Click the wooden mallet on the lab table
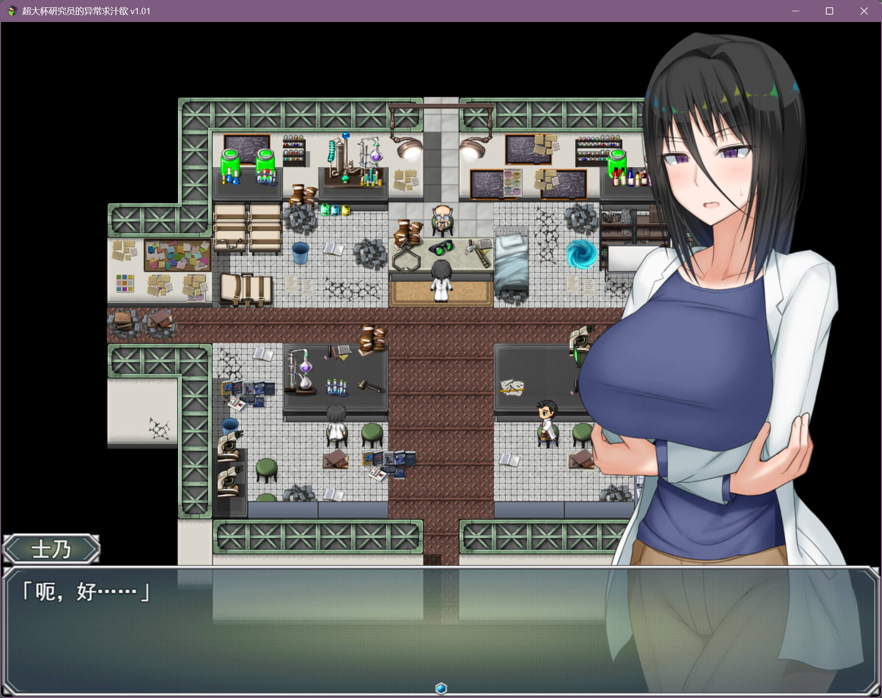Viewport: 882px width, 698px height. pos(371,386)
